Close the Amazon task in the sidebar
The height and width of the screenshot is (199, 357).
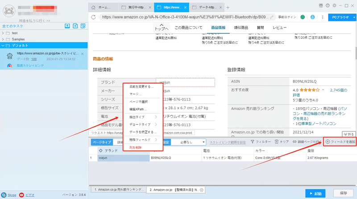click(83, 54)
